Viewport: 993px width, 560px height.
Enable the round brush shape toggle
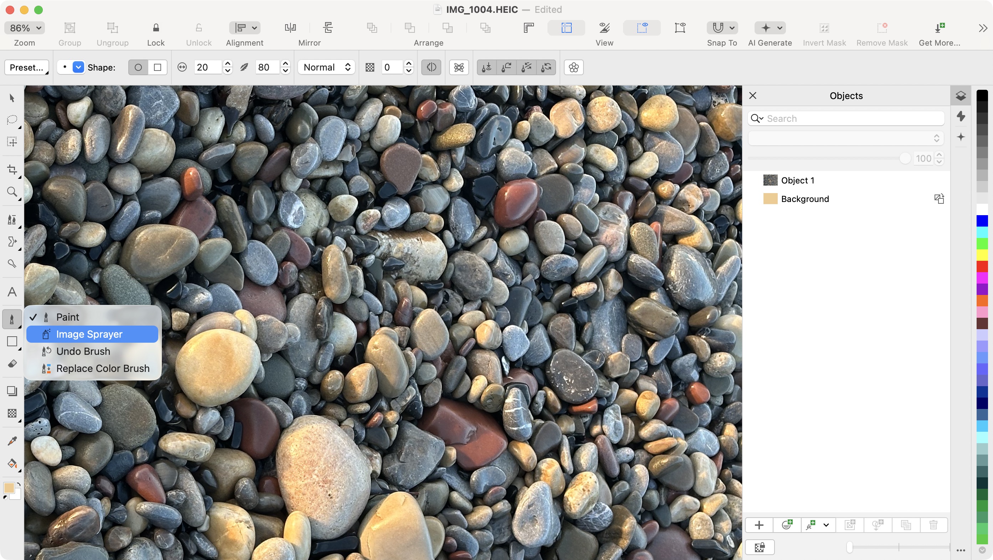tap(138, 67)
